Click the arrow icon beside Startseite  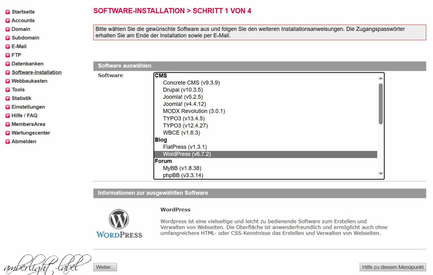8,12
